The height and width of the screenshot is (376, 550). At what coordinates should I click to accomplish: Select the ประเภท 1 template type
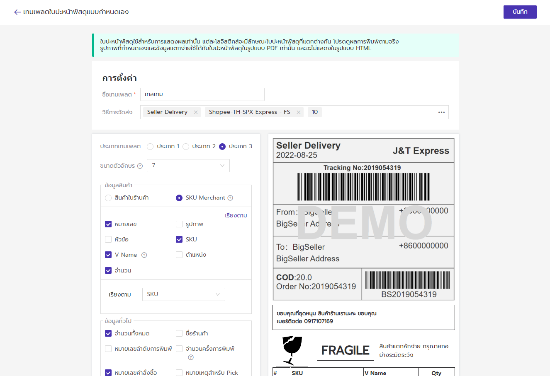coord(150,147)
